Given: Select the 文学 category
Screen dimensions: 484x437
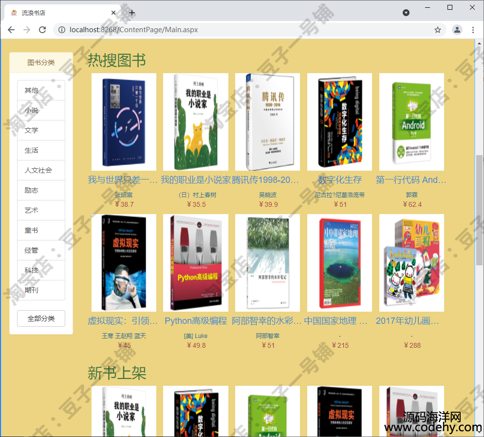Looking at the screenshot, I should [x=41, y=130].
